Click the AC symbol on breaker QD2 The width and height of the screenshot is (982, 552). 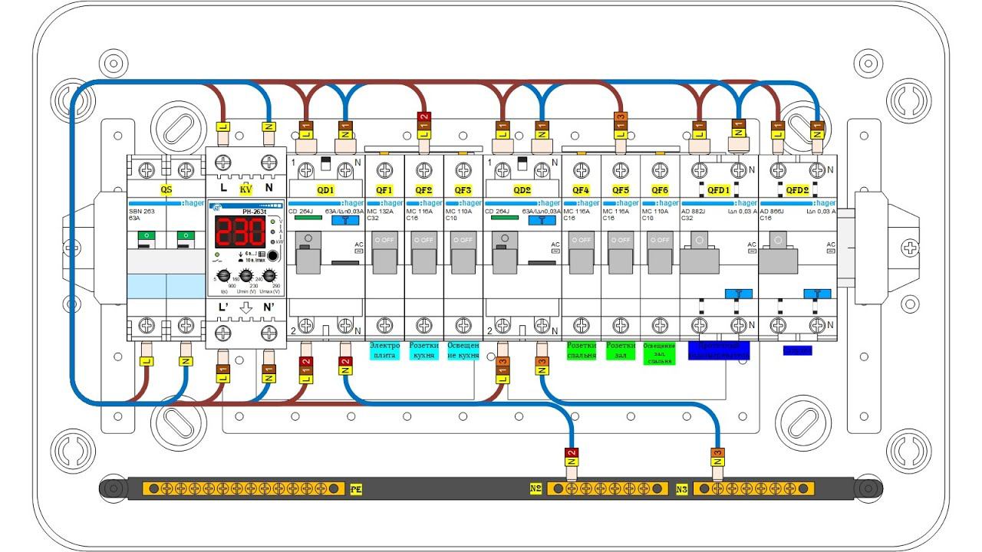(x=555, y=247)
